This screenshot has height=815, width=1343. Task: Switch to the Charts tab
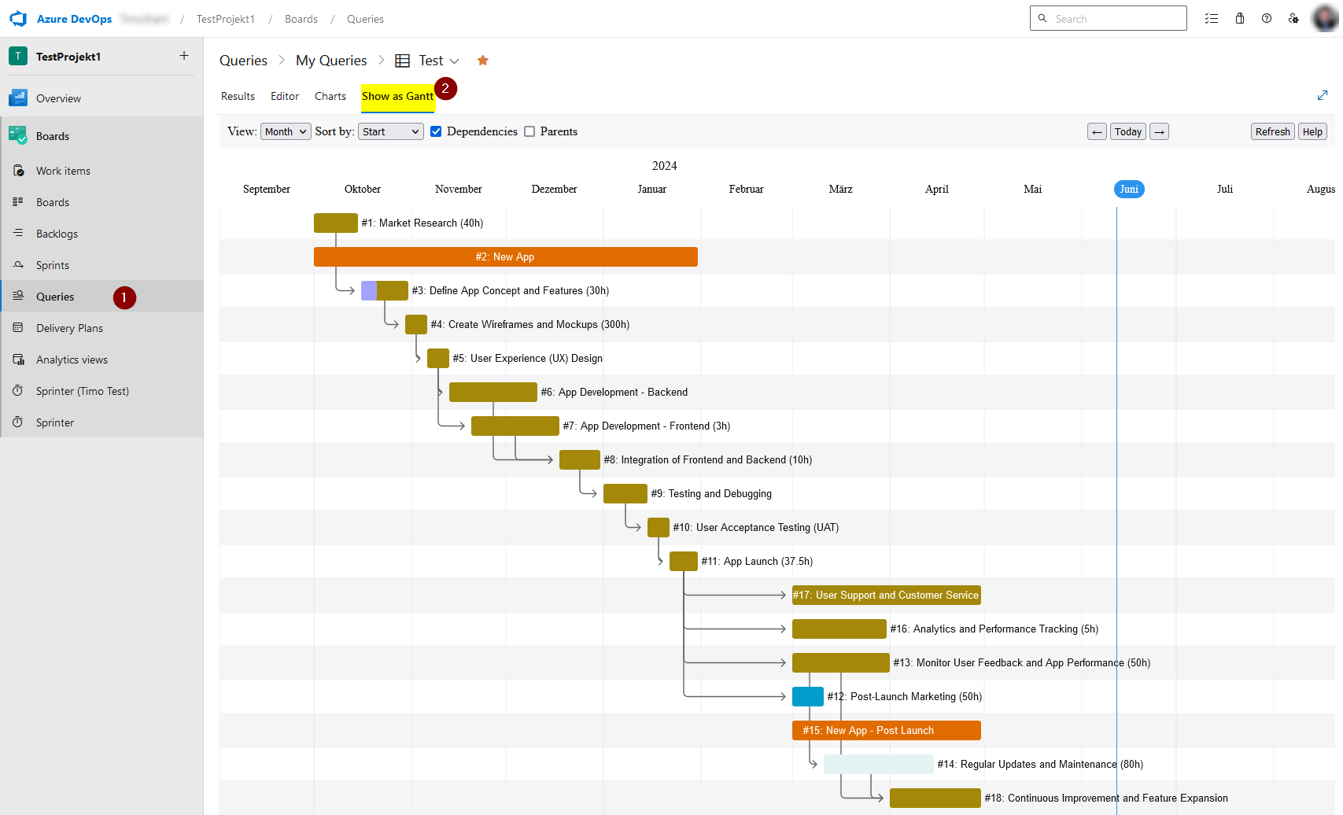(x=330, y=96)
